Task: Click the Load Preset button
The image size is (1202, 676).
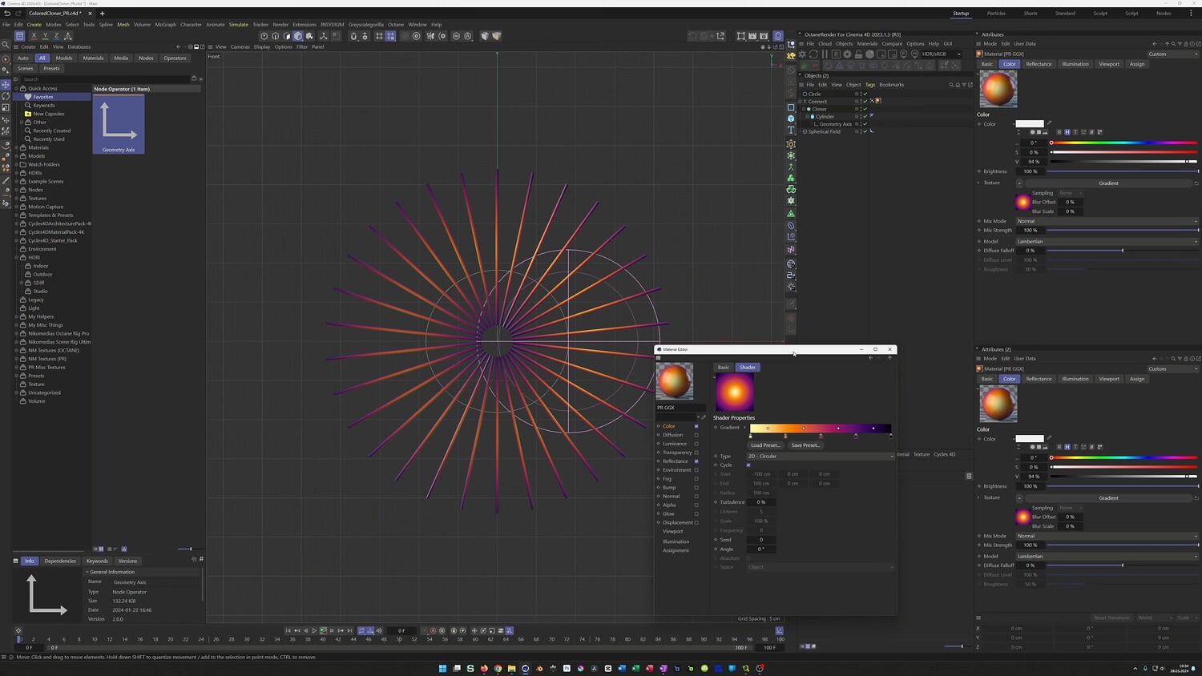Action: [x=765, y=445]
